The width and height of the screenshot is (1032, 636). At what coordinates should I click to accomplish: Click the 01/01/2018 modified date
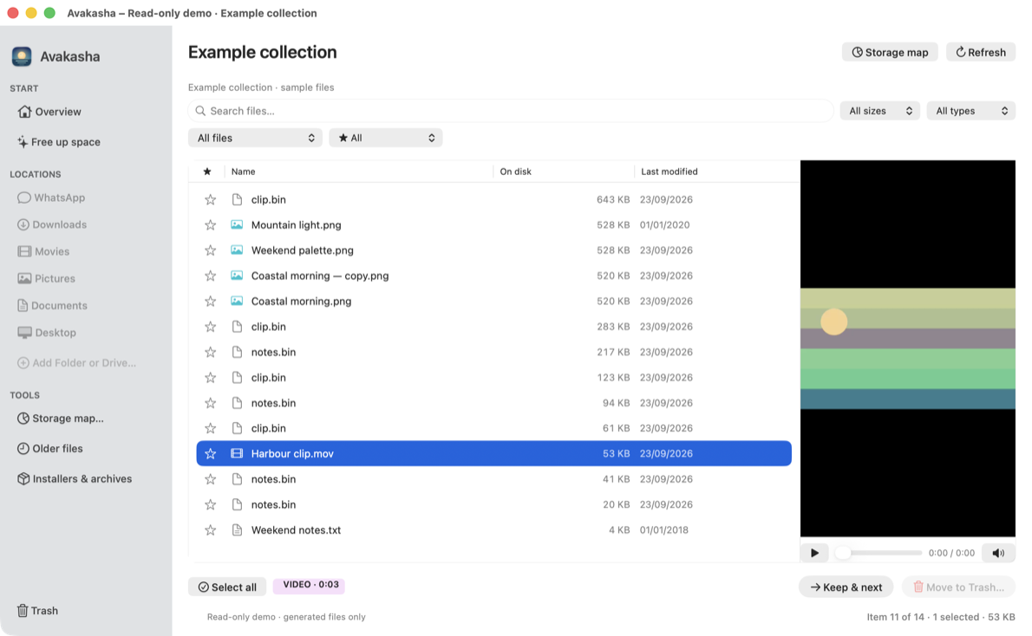tap(664, 530)
